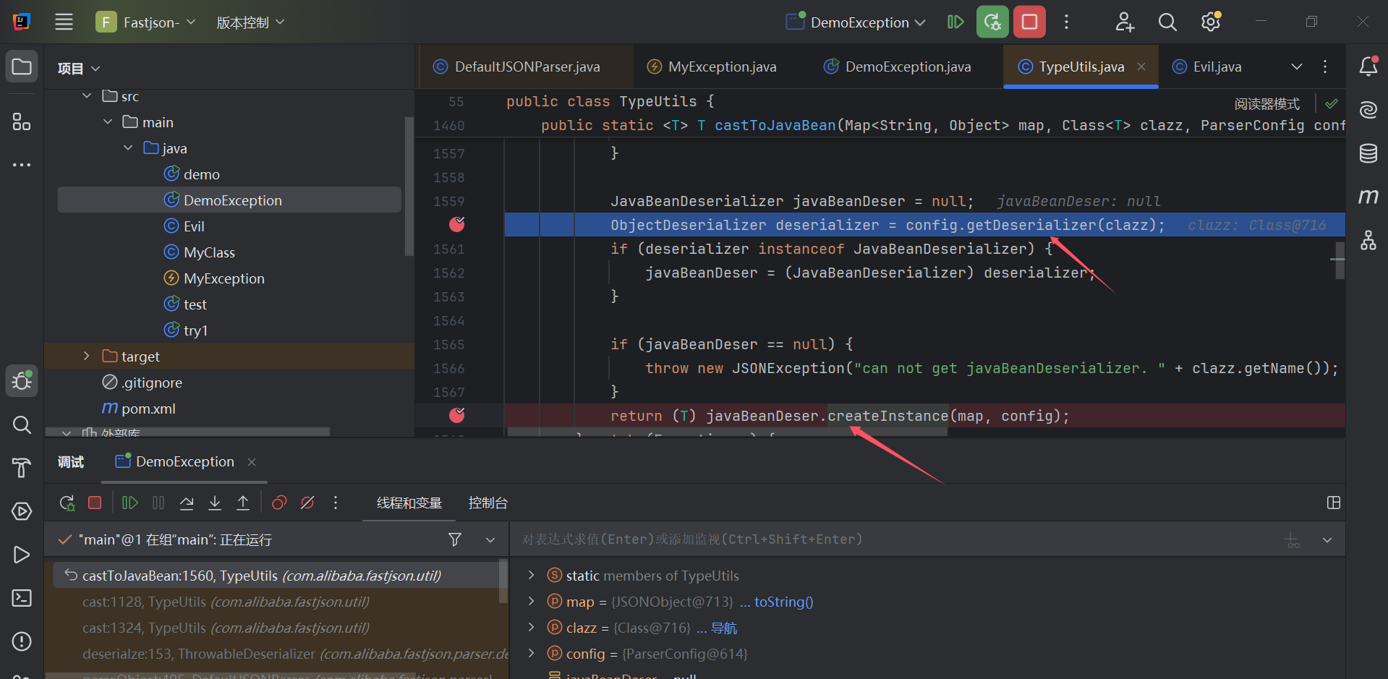Expand the map variable node

tap(531, 601)
